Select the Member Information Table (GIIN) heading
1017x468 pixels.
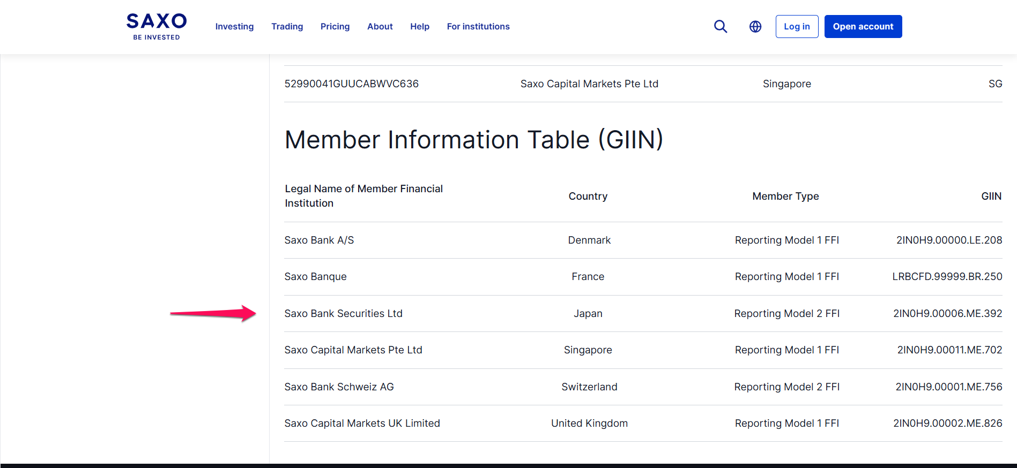click(x=474, y=140)
